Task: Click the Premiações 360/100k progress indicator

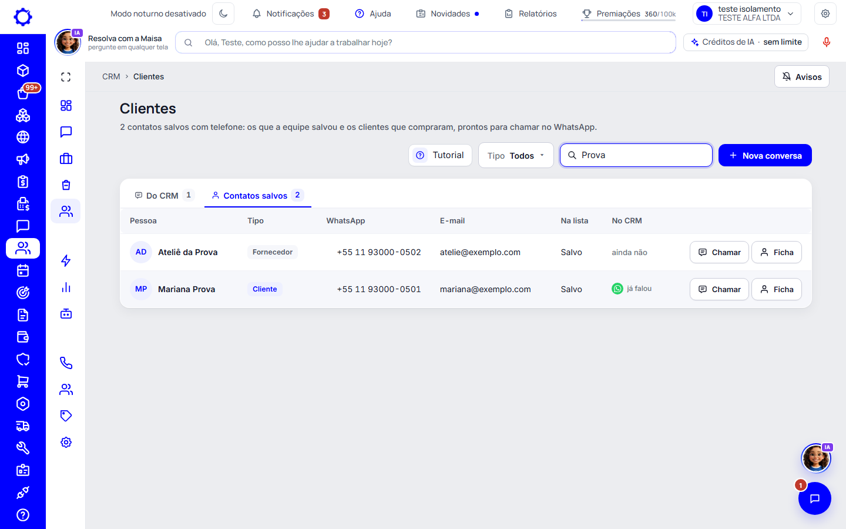Action: (x=629, y=14)
